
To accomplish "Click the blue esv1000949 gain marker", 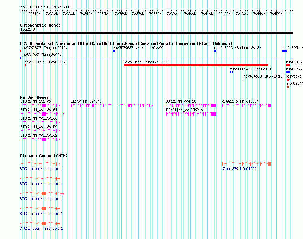I will point(231,72).
